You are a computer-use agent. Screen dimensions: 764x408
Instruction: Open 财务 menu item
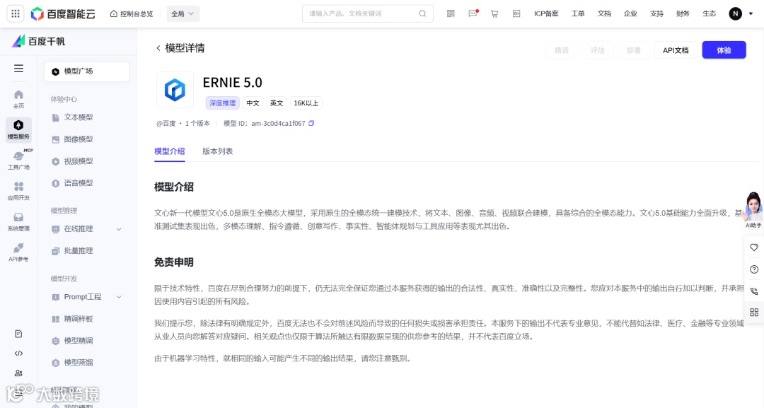coord(683,13)
